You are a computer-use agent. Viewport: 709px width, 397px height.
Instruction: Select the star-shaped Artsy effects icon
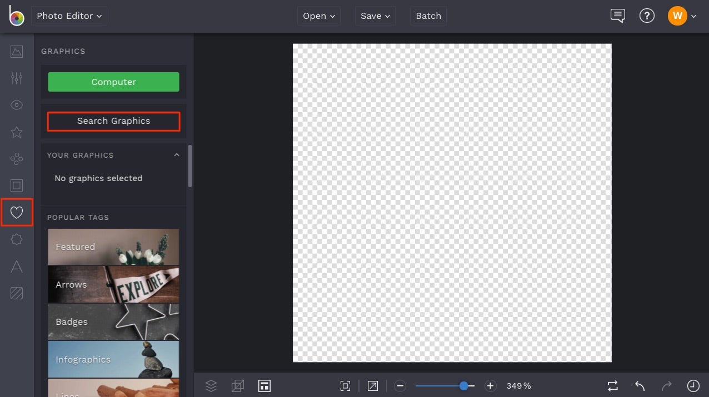pos(17,132)
